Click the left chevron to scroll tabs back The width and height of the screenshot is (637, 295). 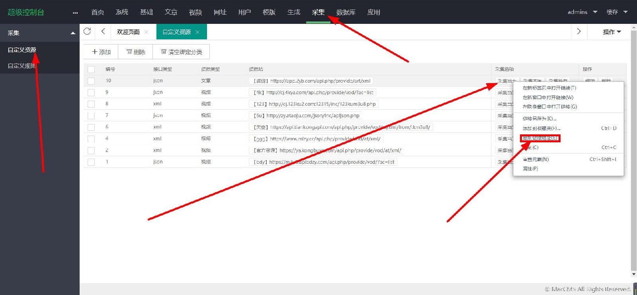click(103, 31)
